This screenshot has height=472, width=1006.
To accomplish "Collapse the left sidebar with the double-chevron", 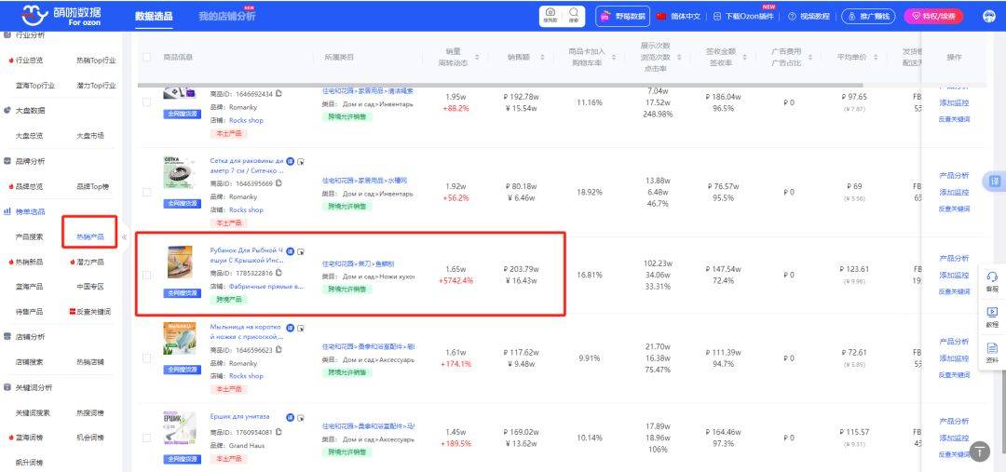I will 125,237.
